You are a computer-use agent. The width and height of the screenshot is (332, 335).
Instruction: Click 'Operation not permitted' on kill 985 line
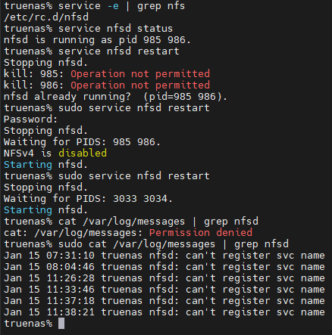click(140, 73)
